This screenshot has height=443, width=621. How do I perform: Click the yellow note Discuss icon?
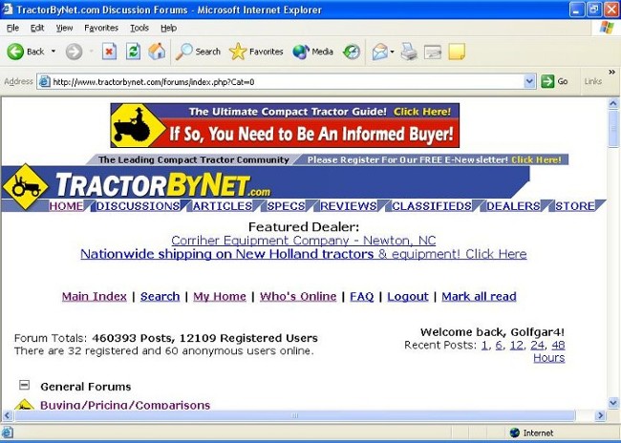(x=457, y=52)
